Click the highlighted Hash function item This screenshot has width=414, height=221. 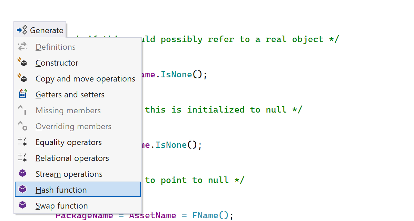[x=61, y=190]
